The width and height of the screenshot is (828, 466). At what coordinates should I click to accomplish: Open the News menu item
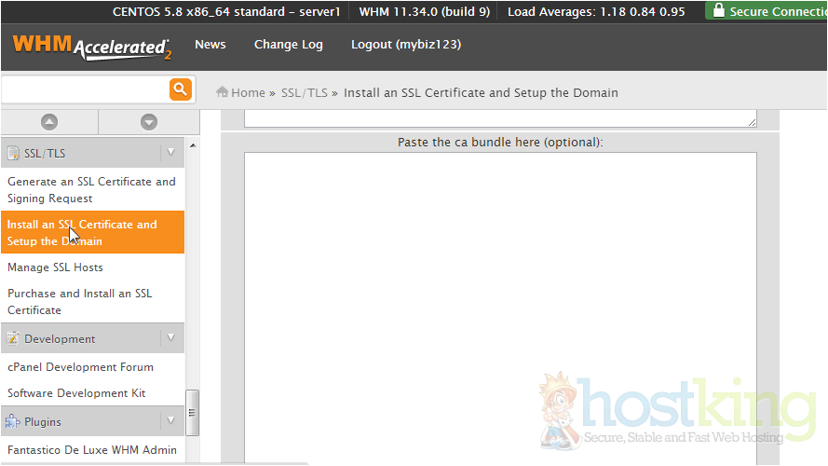coord(210,45)
